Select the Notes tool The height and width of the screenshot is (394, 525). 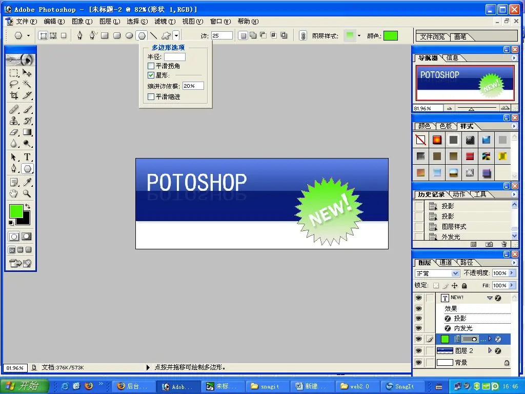(x=14, y=182)
